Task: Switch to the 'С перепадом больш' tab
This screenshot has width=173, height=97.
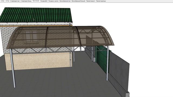Action: click(26, 1)
